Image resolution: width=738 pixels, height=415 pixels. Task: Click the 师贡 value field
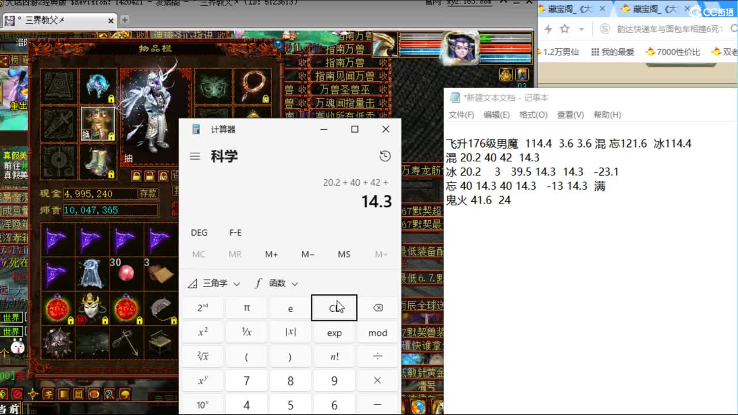pos(110,210)
